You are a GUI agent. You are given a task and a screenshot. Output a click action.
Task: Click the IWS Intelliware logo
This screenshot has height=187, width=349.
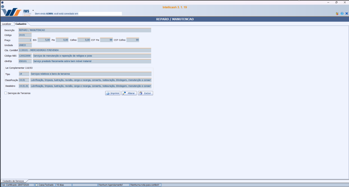click(x=16, y=12)
